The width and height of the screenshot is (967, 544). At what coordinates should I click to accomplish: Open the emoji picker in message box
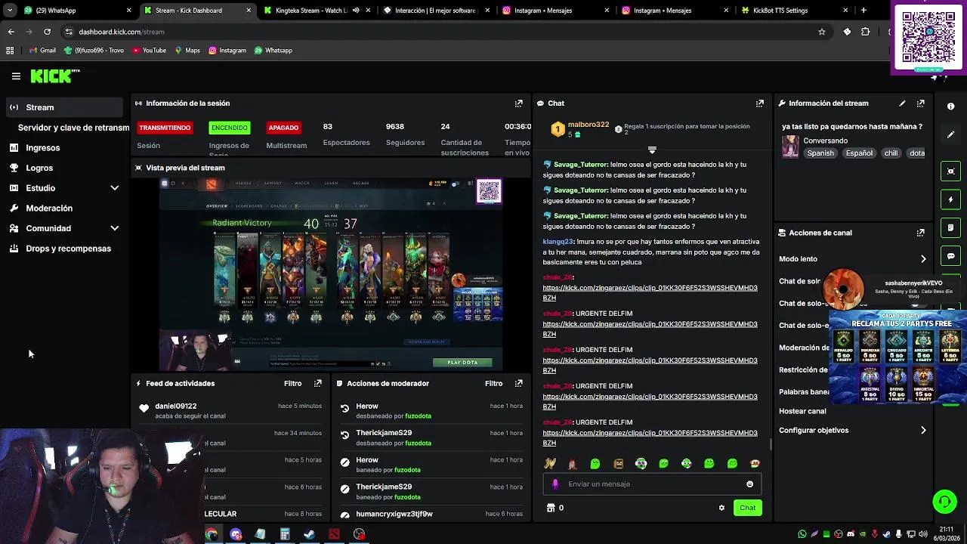[x=749, y=484]
